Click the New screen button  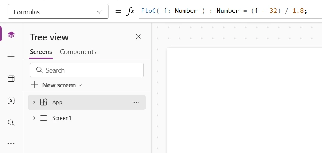[x=55, y=85]
